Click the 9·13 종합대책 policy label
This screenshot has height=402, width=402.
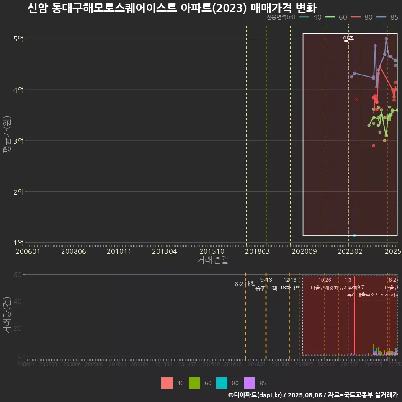(x=266, y=284)
